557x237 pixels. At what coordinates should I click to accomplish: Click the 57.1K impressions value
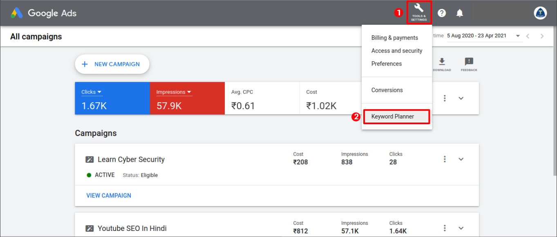350,231
